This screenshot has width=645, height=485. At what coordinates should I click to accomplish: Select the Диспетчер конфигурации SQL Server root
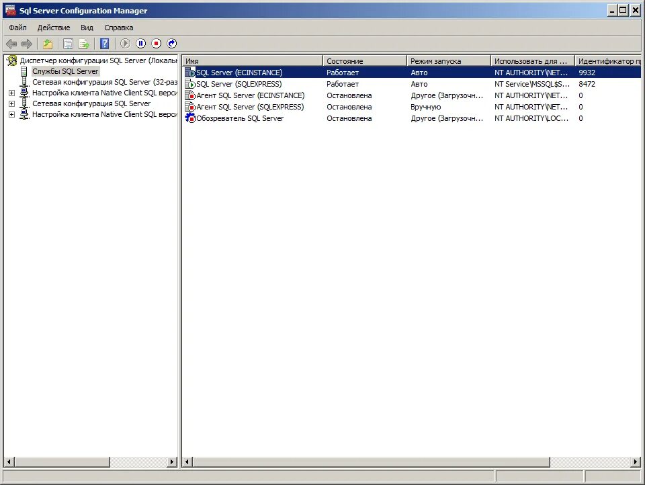click(98, 60)
